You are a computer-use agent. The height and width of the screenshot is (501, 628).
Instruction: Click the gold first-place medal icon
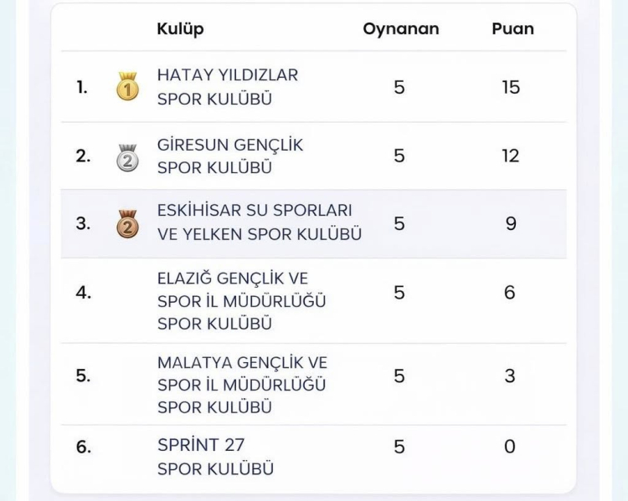coord(127,86)
